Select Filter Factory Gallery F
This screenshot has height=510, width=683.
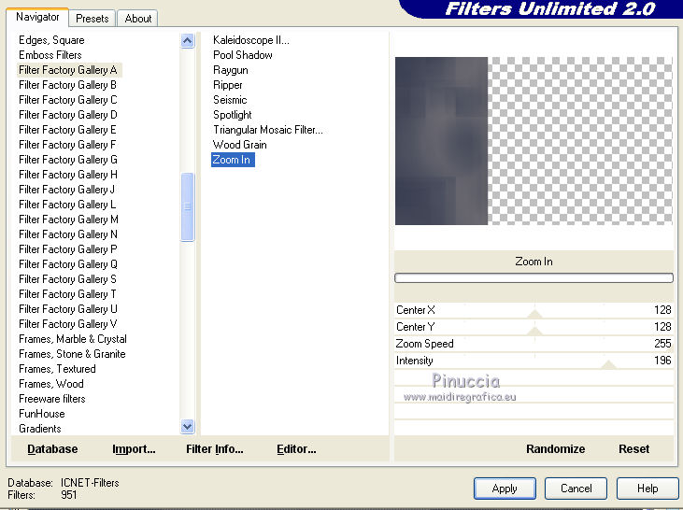[x=67, y=145]
